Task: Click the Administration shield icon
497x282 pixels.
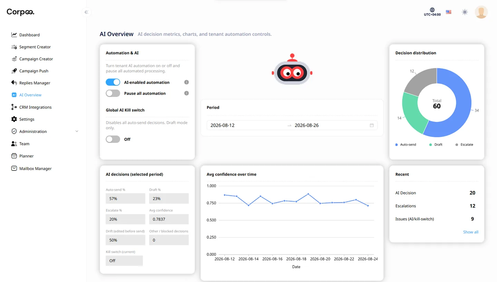Action: click(x=14, y=132)
